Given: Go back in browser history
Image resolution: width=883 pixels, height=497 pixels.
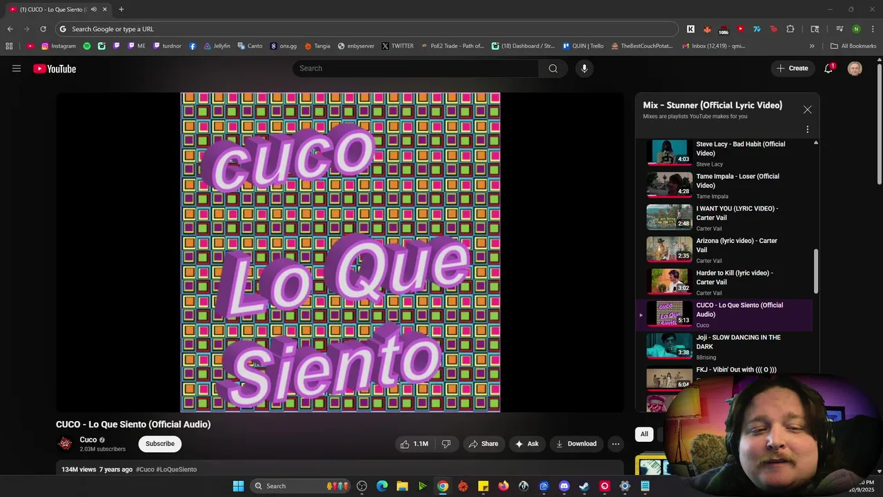Looking at the screenshot, I should point(10,29).
